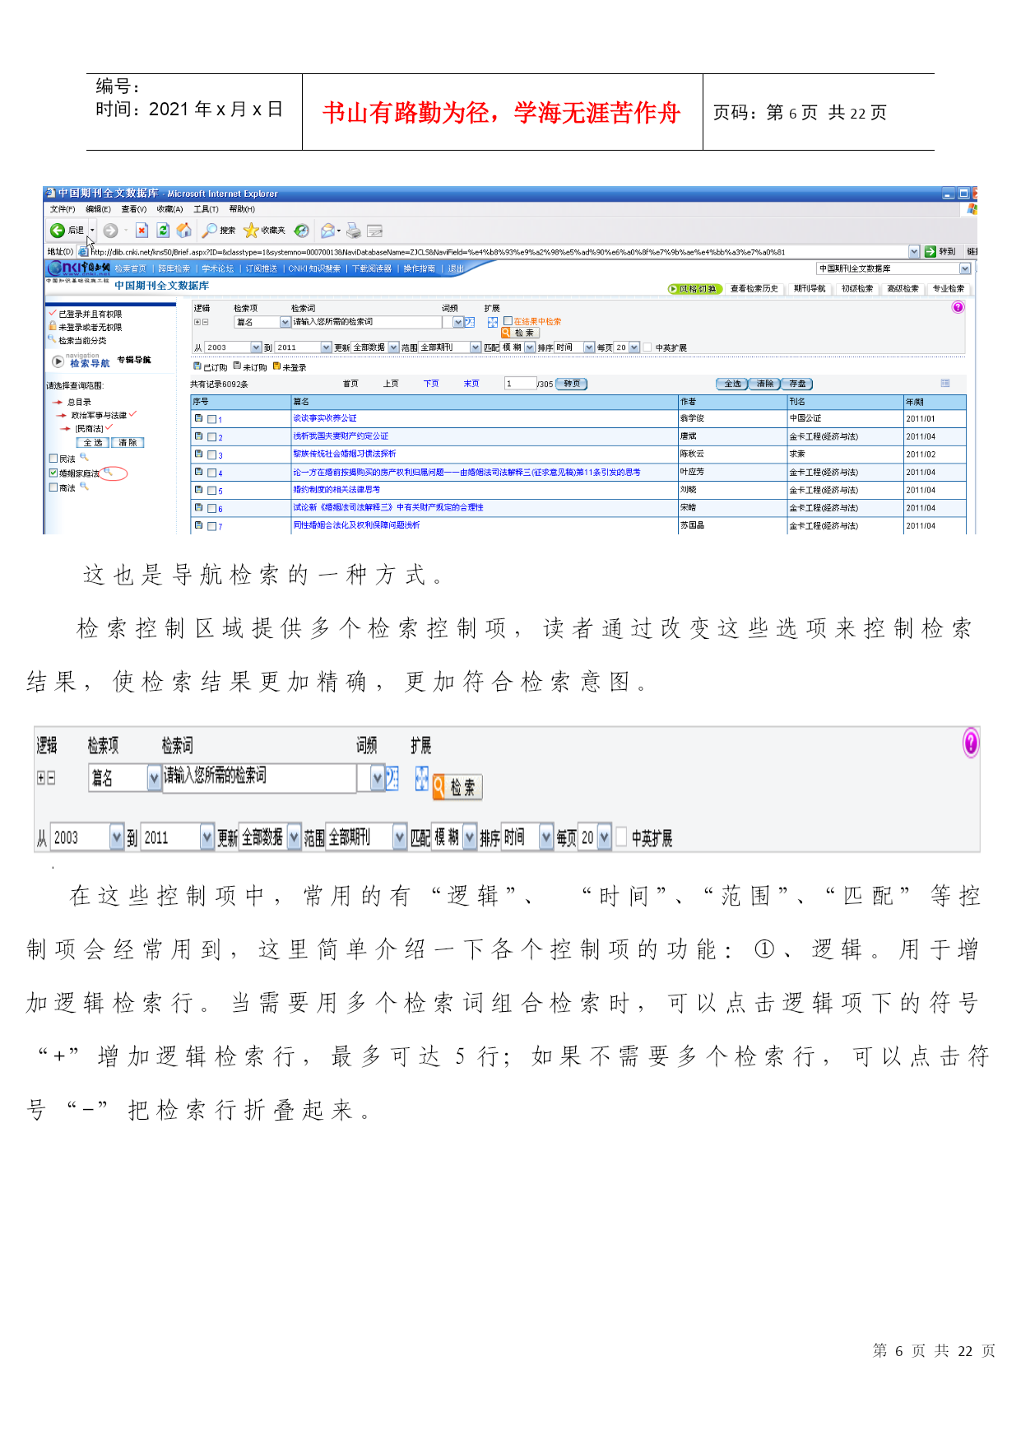Tick the checkbox for result row 4
Image resolution: width=1021 pixels, height=1445 pixels.
tap(211, 473)
